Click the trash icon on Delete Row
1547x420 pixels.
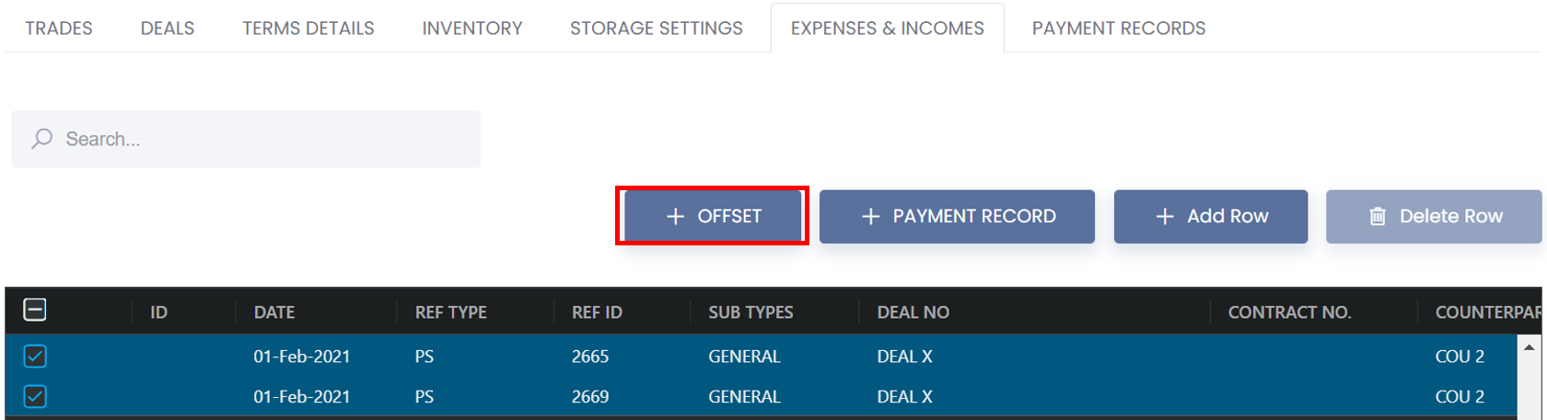click(1378, 217)
